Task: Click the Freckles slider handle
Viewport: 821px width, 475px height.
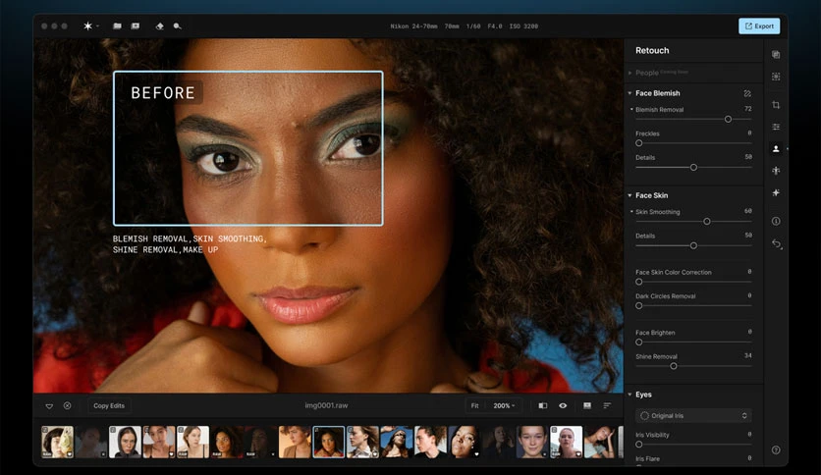Action: 638,143
